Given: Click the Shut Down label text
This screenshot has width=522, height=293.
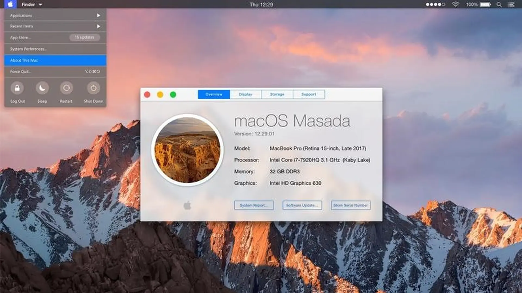Looking at the screenshot, I should pyautogui.click(x=94, y=101).
